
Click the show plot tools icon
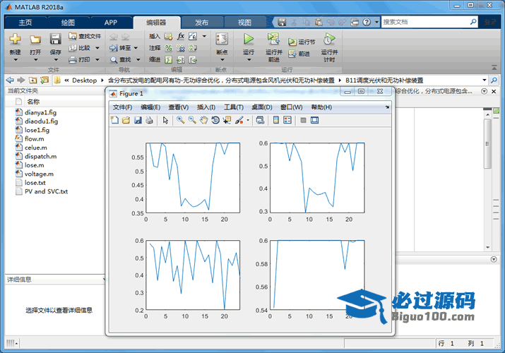click(x=315, y=120)
